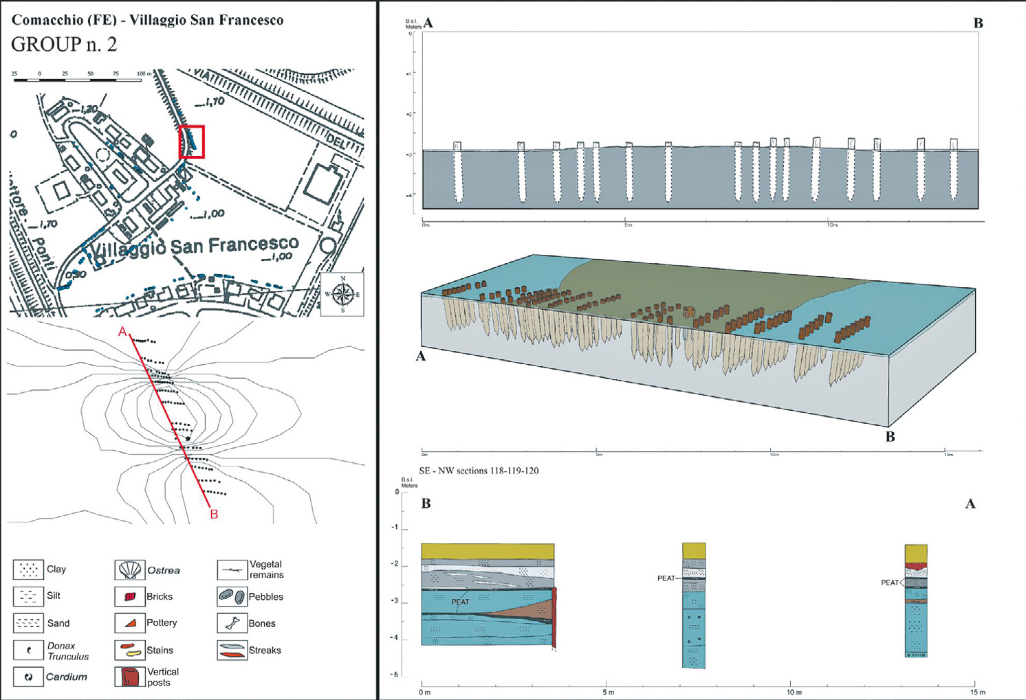Click the Vegetal remains legend symbol
Screen dimensions: 1026x700
(232, 570)
